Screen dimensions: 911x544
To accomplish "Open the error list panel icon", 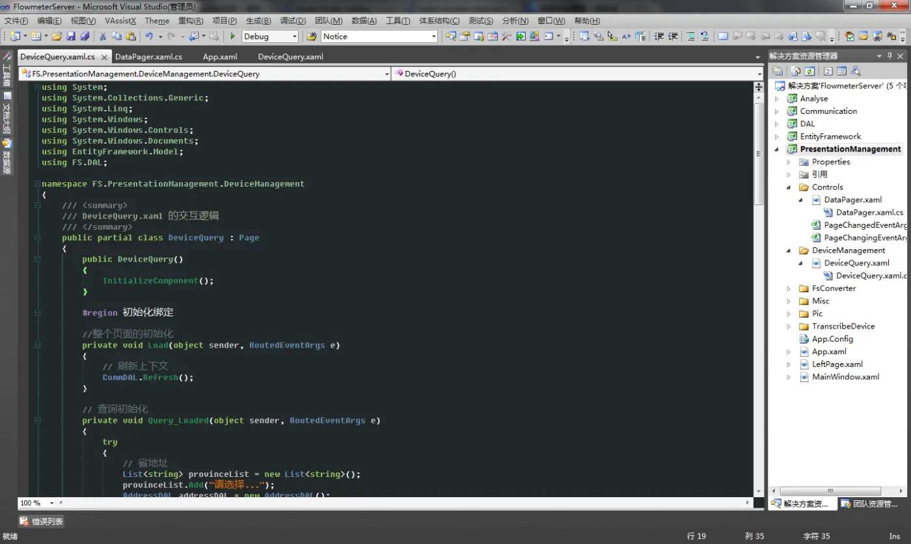I will (x=24, y=521).
